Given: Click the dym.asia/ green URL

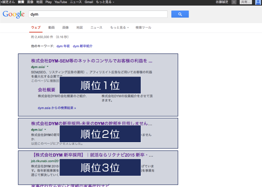Looking at the screenshot, I should point(38,67).
